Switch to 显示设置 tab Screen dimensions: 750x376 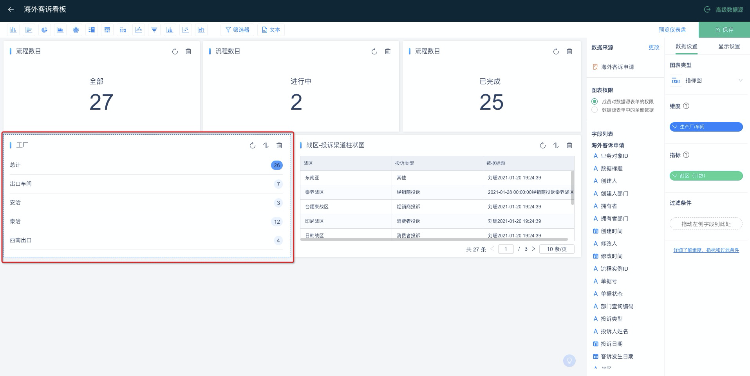tap(729, 46)
